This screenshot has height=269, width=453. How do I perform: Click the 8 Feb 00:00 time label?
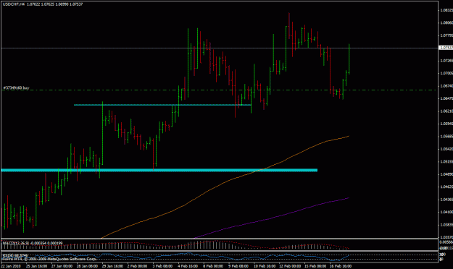click(x=213, y=266)
